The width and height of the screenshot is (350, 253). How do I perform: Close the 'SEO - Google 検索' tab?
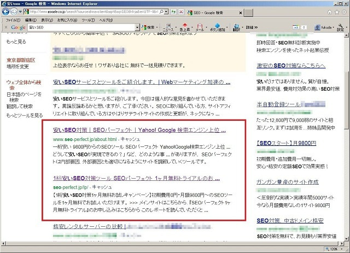click(241, 13)
